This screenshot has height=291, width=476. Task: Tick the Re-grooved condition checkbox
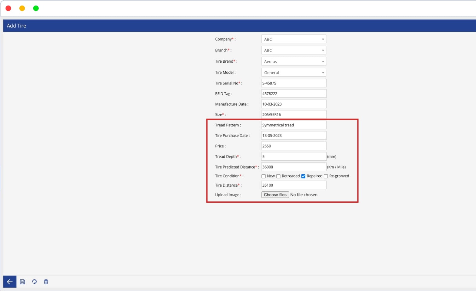(326, 176)
